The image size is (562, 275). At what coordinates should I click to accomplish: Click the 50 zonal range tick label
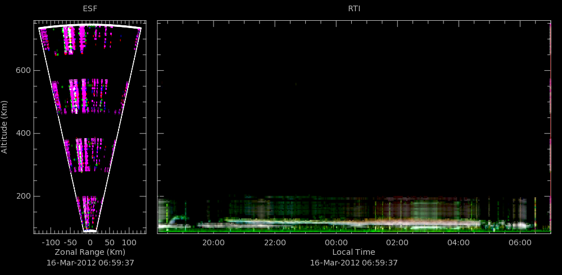[110, 242]
